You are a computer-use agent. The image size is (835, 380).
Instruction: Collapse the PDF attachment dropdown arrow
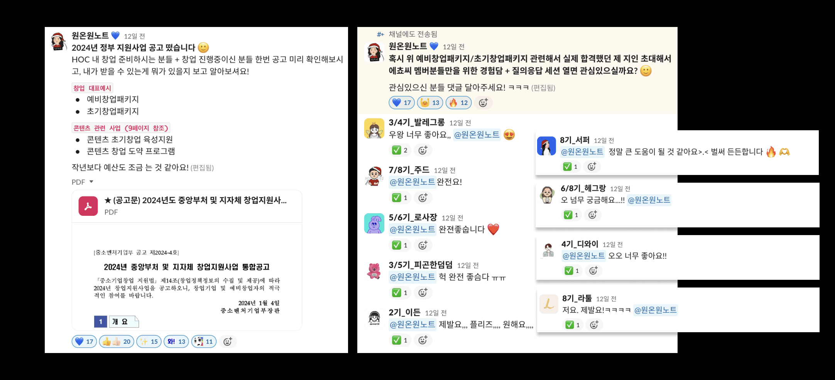tap(91, 182)
